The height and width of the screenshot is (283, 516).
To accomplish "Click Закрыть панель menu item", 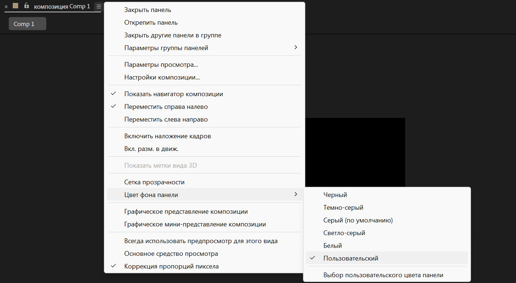I will (148, 10).
